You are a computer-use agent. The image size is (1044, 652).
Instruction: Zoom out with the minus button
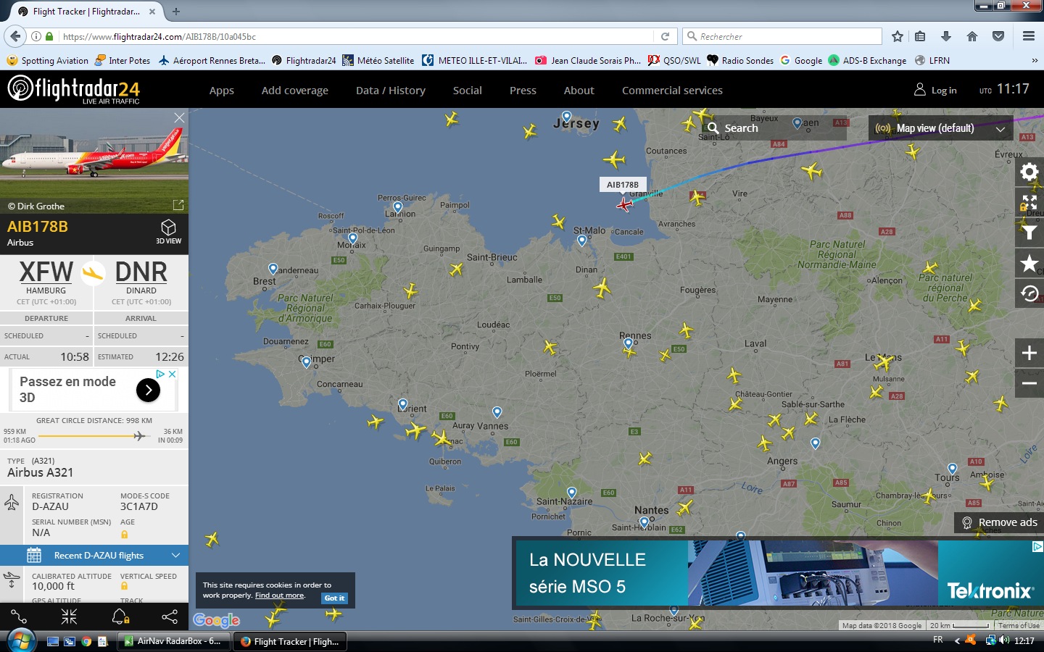tap(1029, 383)
